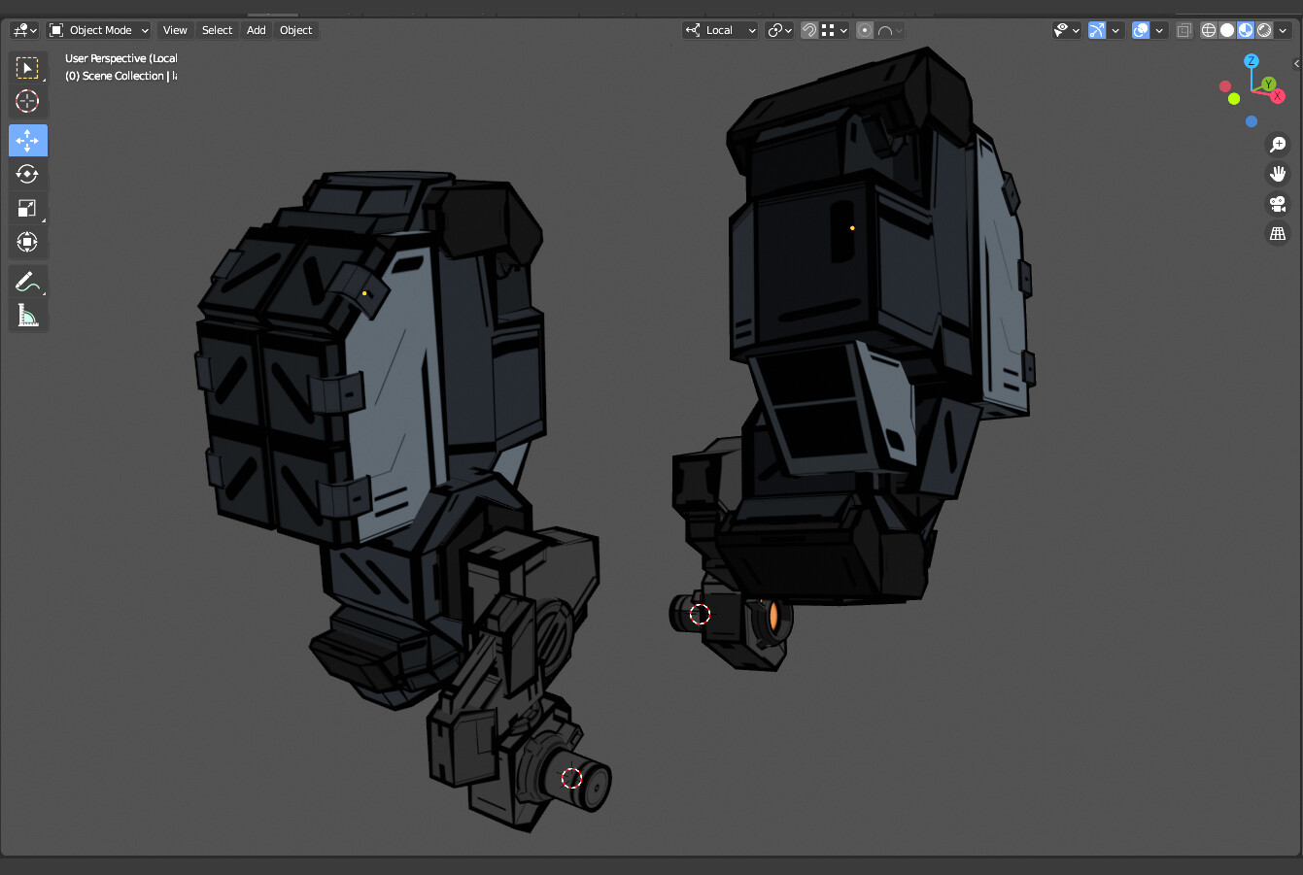Select the Measure tool
The image size is (1303, 875).
point(27,315)
